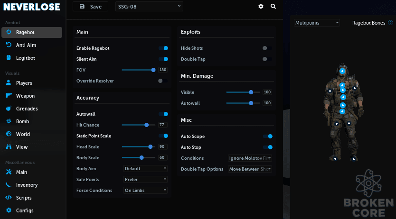The image size is (396, 219).
Task: Click the Inventory knife icon
Action: (x=9, y=185)
